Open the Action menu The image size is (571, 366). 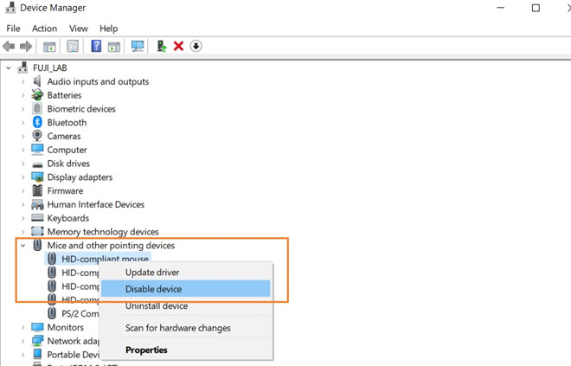click(x=44, y=29)
